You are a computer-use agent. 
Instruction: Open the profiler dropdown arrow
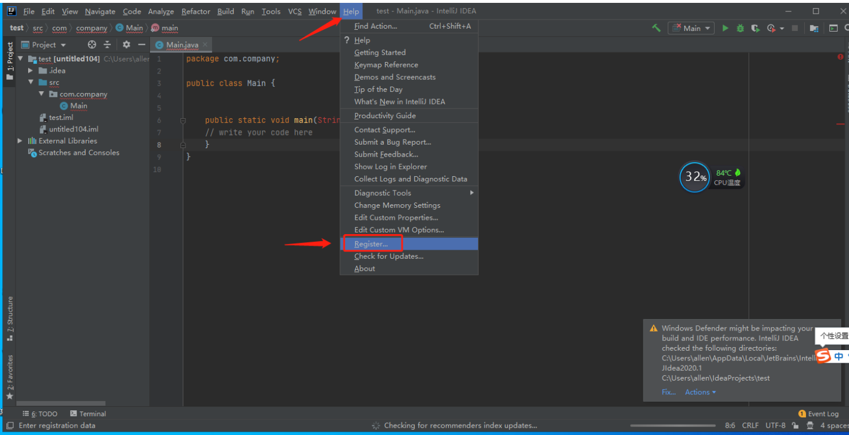tap(781, 28)
